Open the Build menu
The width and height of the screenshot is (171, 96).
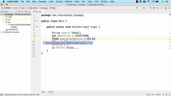click(x=77, y=2)
